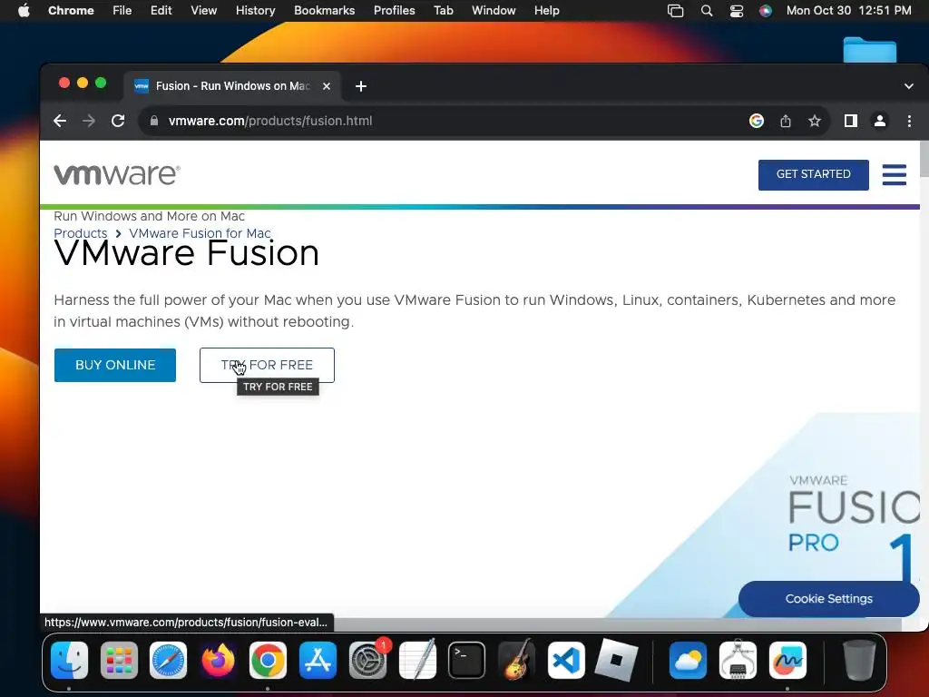Open VMware hamburger menu
The image size is (929, 697).
tap(894, 175)
